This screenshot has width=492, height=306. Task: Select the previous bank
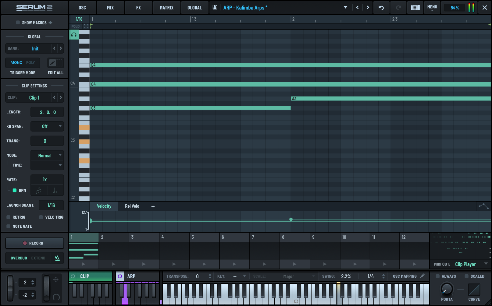[54, 48]
